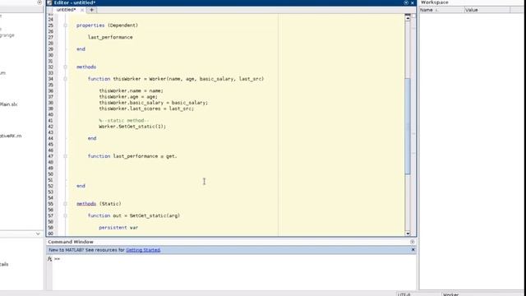The height and width of the screenshot is (296, 526).
Task: Click line number 42 in the gutter
Action: (x=50, y=127)
